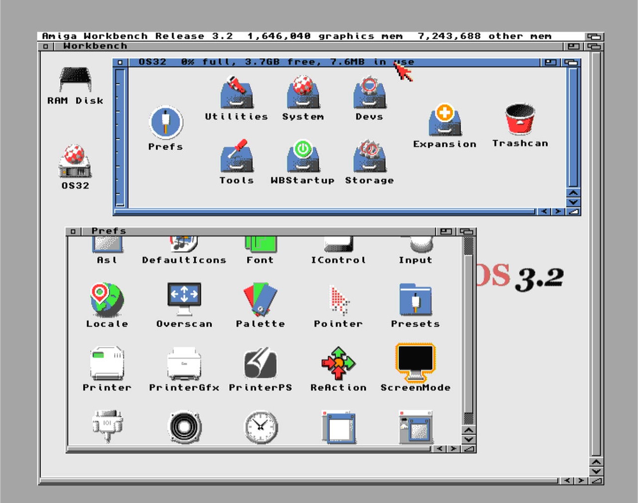Click the screen depth gadget in title bar
This screenshot has height=503, width=638.
point(594,37)
